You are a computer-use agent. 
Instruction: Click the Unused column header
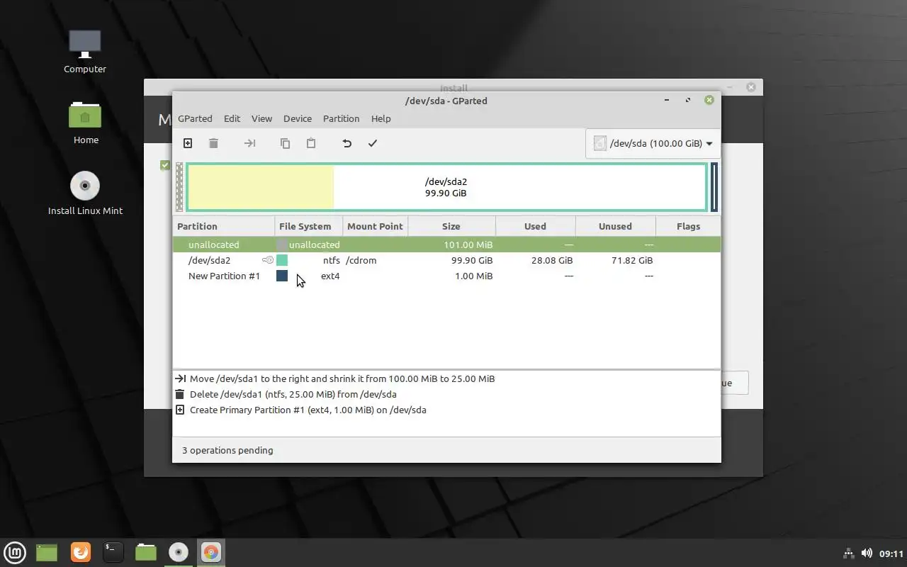(615, 226)
